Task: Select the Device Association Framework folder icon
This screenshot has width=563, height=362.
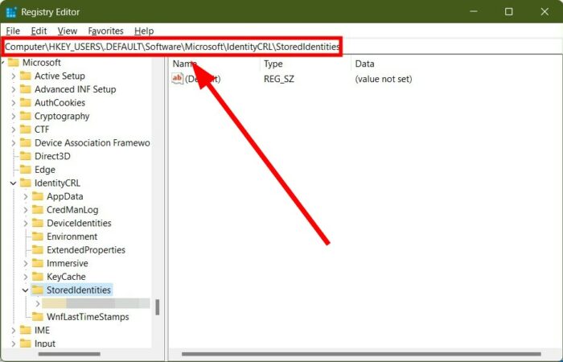Action: click(x=26, y=143)
